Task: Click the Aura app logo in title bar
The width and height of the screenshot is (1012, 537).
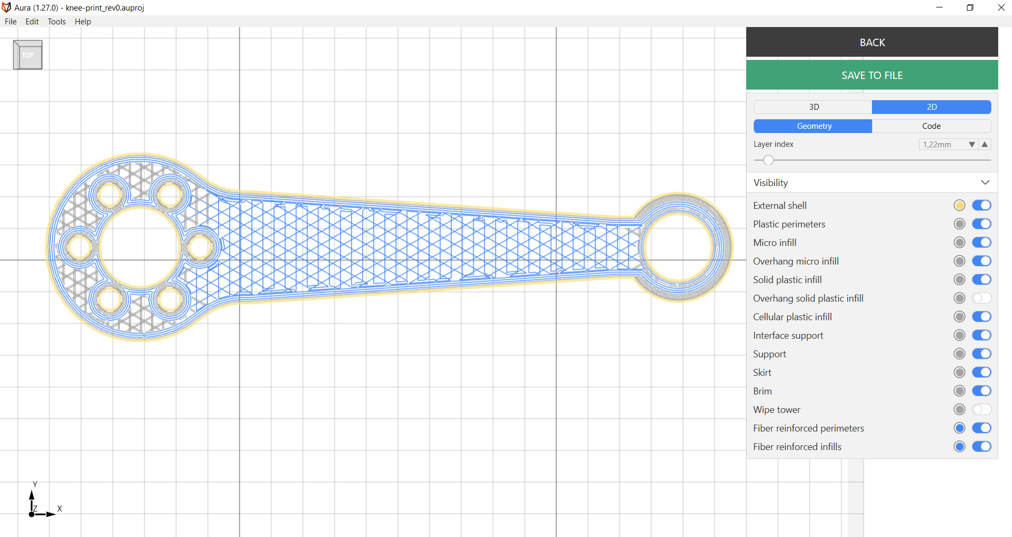Action: [6, 7]
